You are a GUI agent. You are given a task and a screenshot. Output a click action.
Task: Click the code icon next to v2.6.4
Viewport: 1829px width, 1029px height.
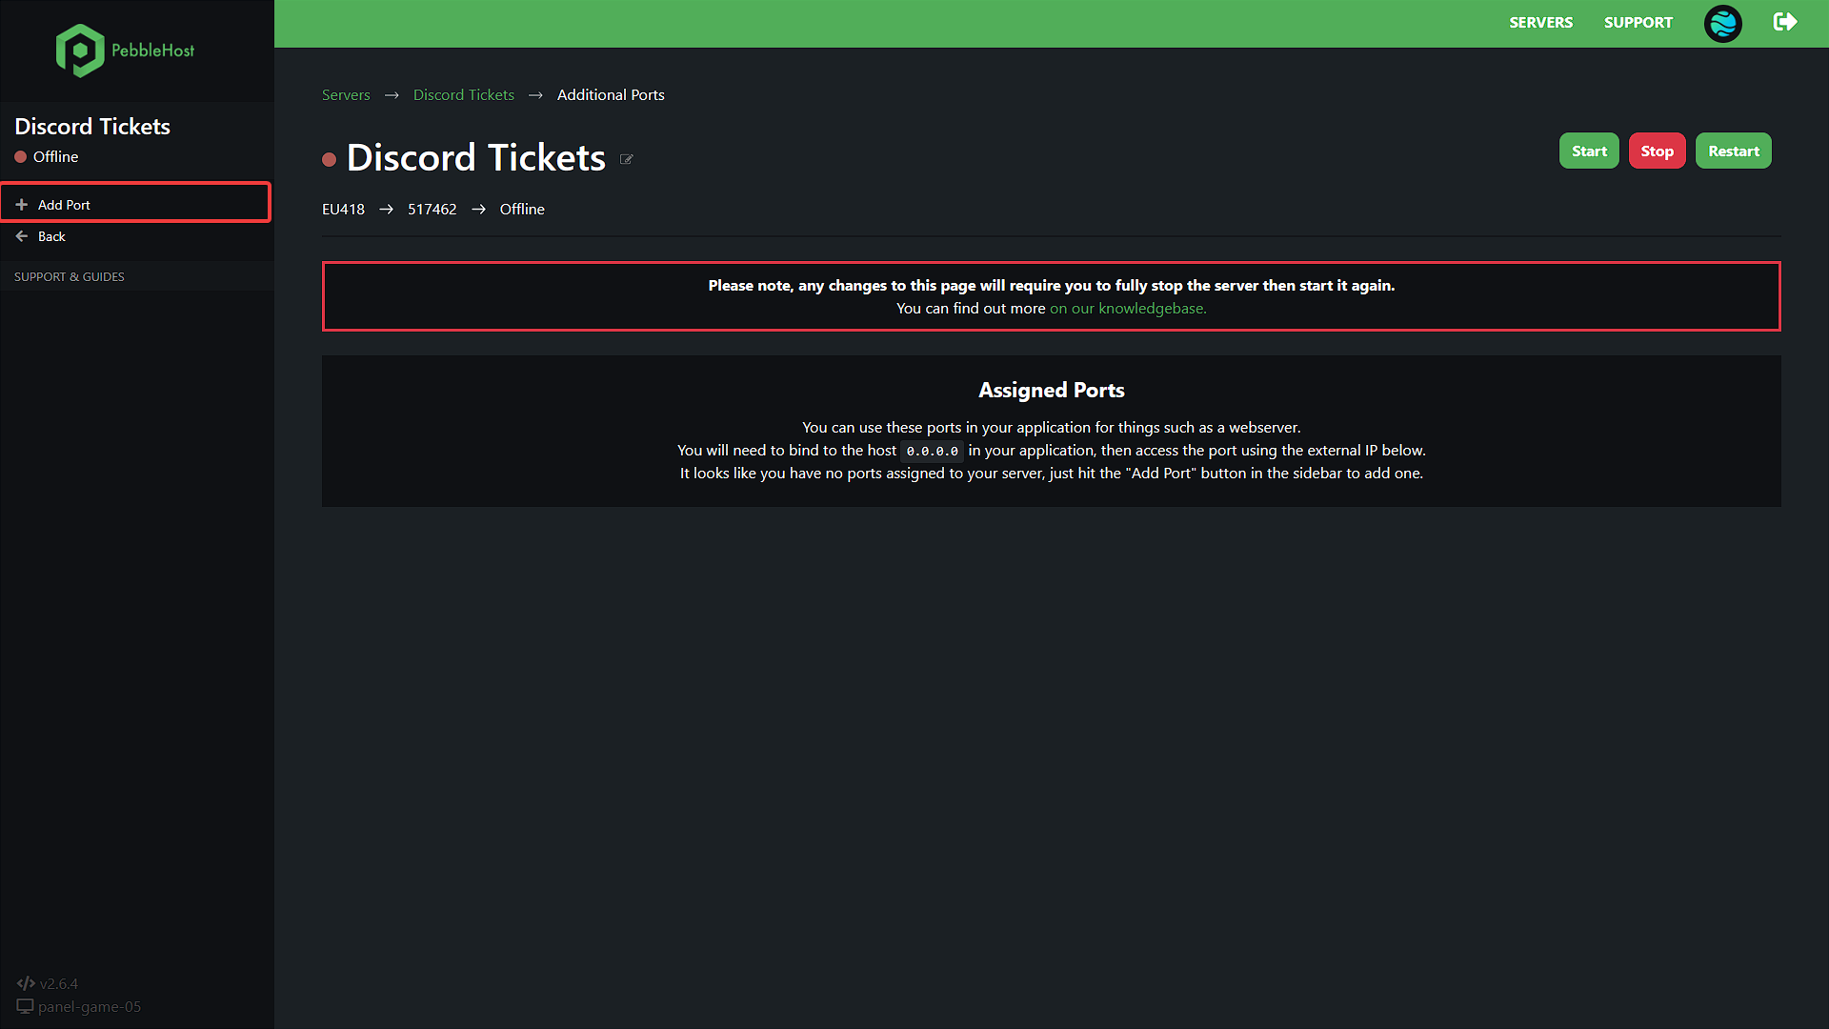point(26,983)
